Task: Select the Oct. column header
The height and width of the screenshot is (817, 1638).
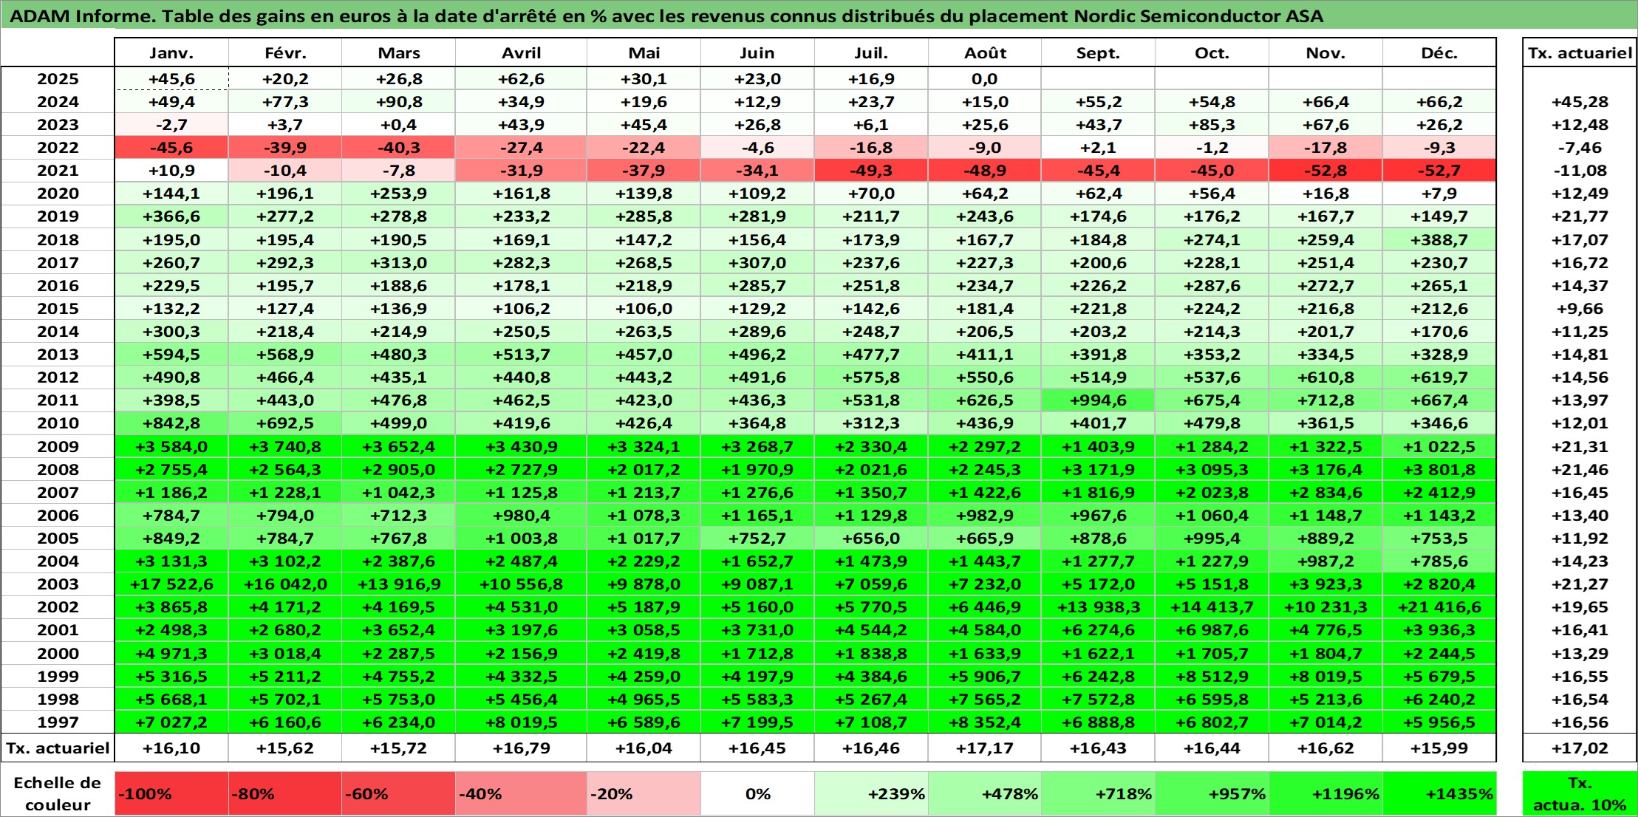Action: [x=1212, y=52]
